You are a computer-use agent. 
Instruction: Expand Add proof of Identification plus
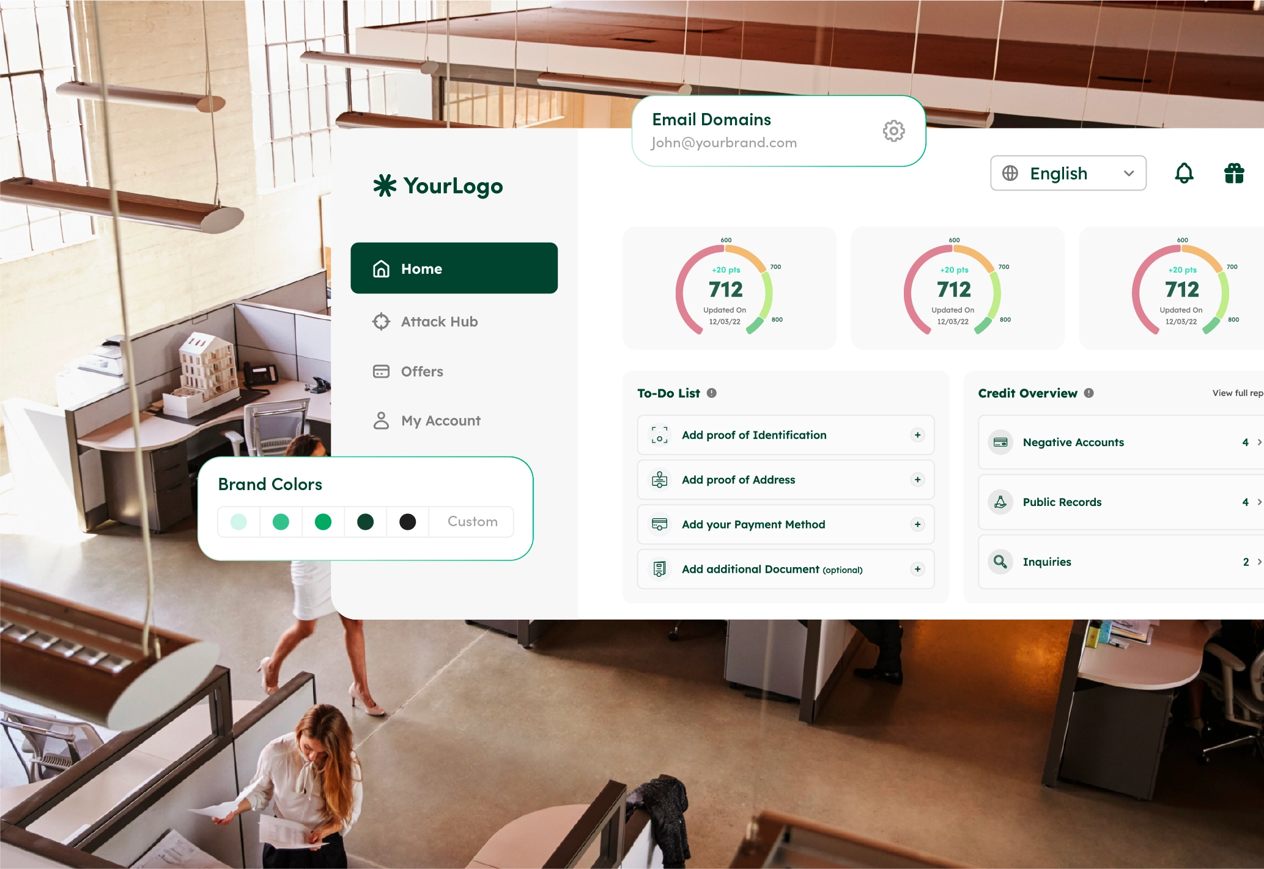pyautogui.click(x=917, y=435)
